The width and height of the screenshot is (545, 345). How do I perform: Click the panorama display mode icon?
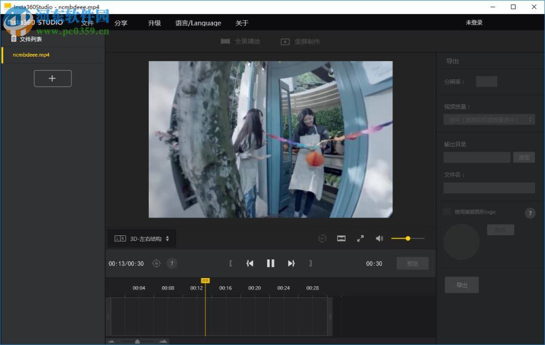(341, 238)
